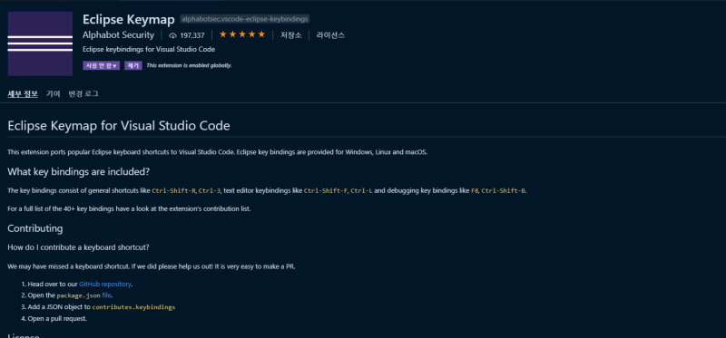The width and height of the screenshot is (726, 338).
Task: Switch to the 기여 contributions tab
Action: pyautogui.click(x=53, y=94)
